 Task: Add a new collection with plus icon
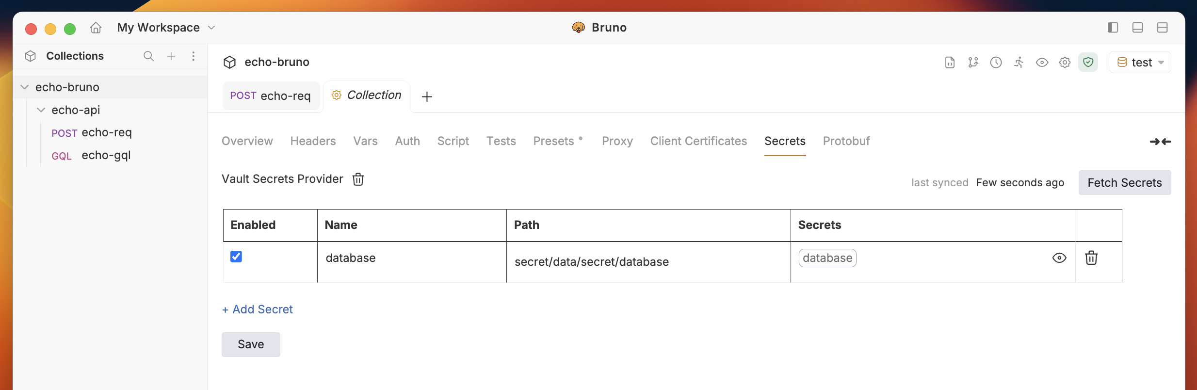point(171,56)
